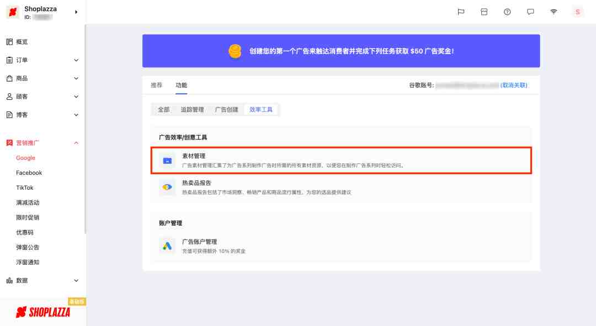This screenshot has height=326, width=596.
Task: Click the wifi signal icon
Action: 554,12
